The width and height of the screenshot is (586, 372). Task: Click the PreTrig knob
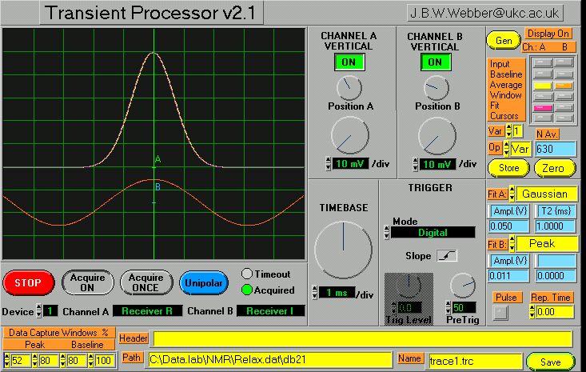[463, 286]
